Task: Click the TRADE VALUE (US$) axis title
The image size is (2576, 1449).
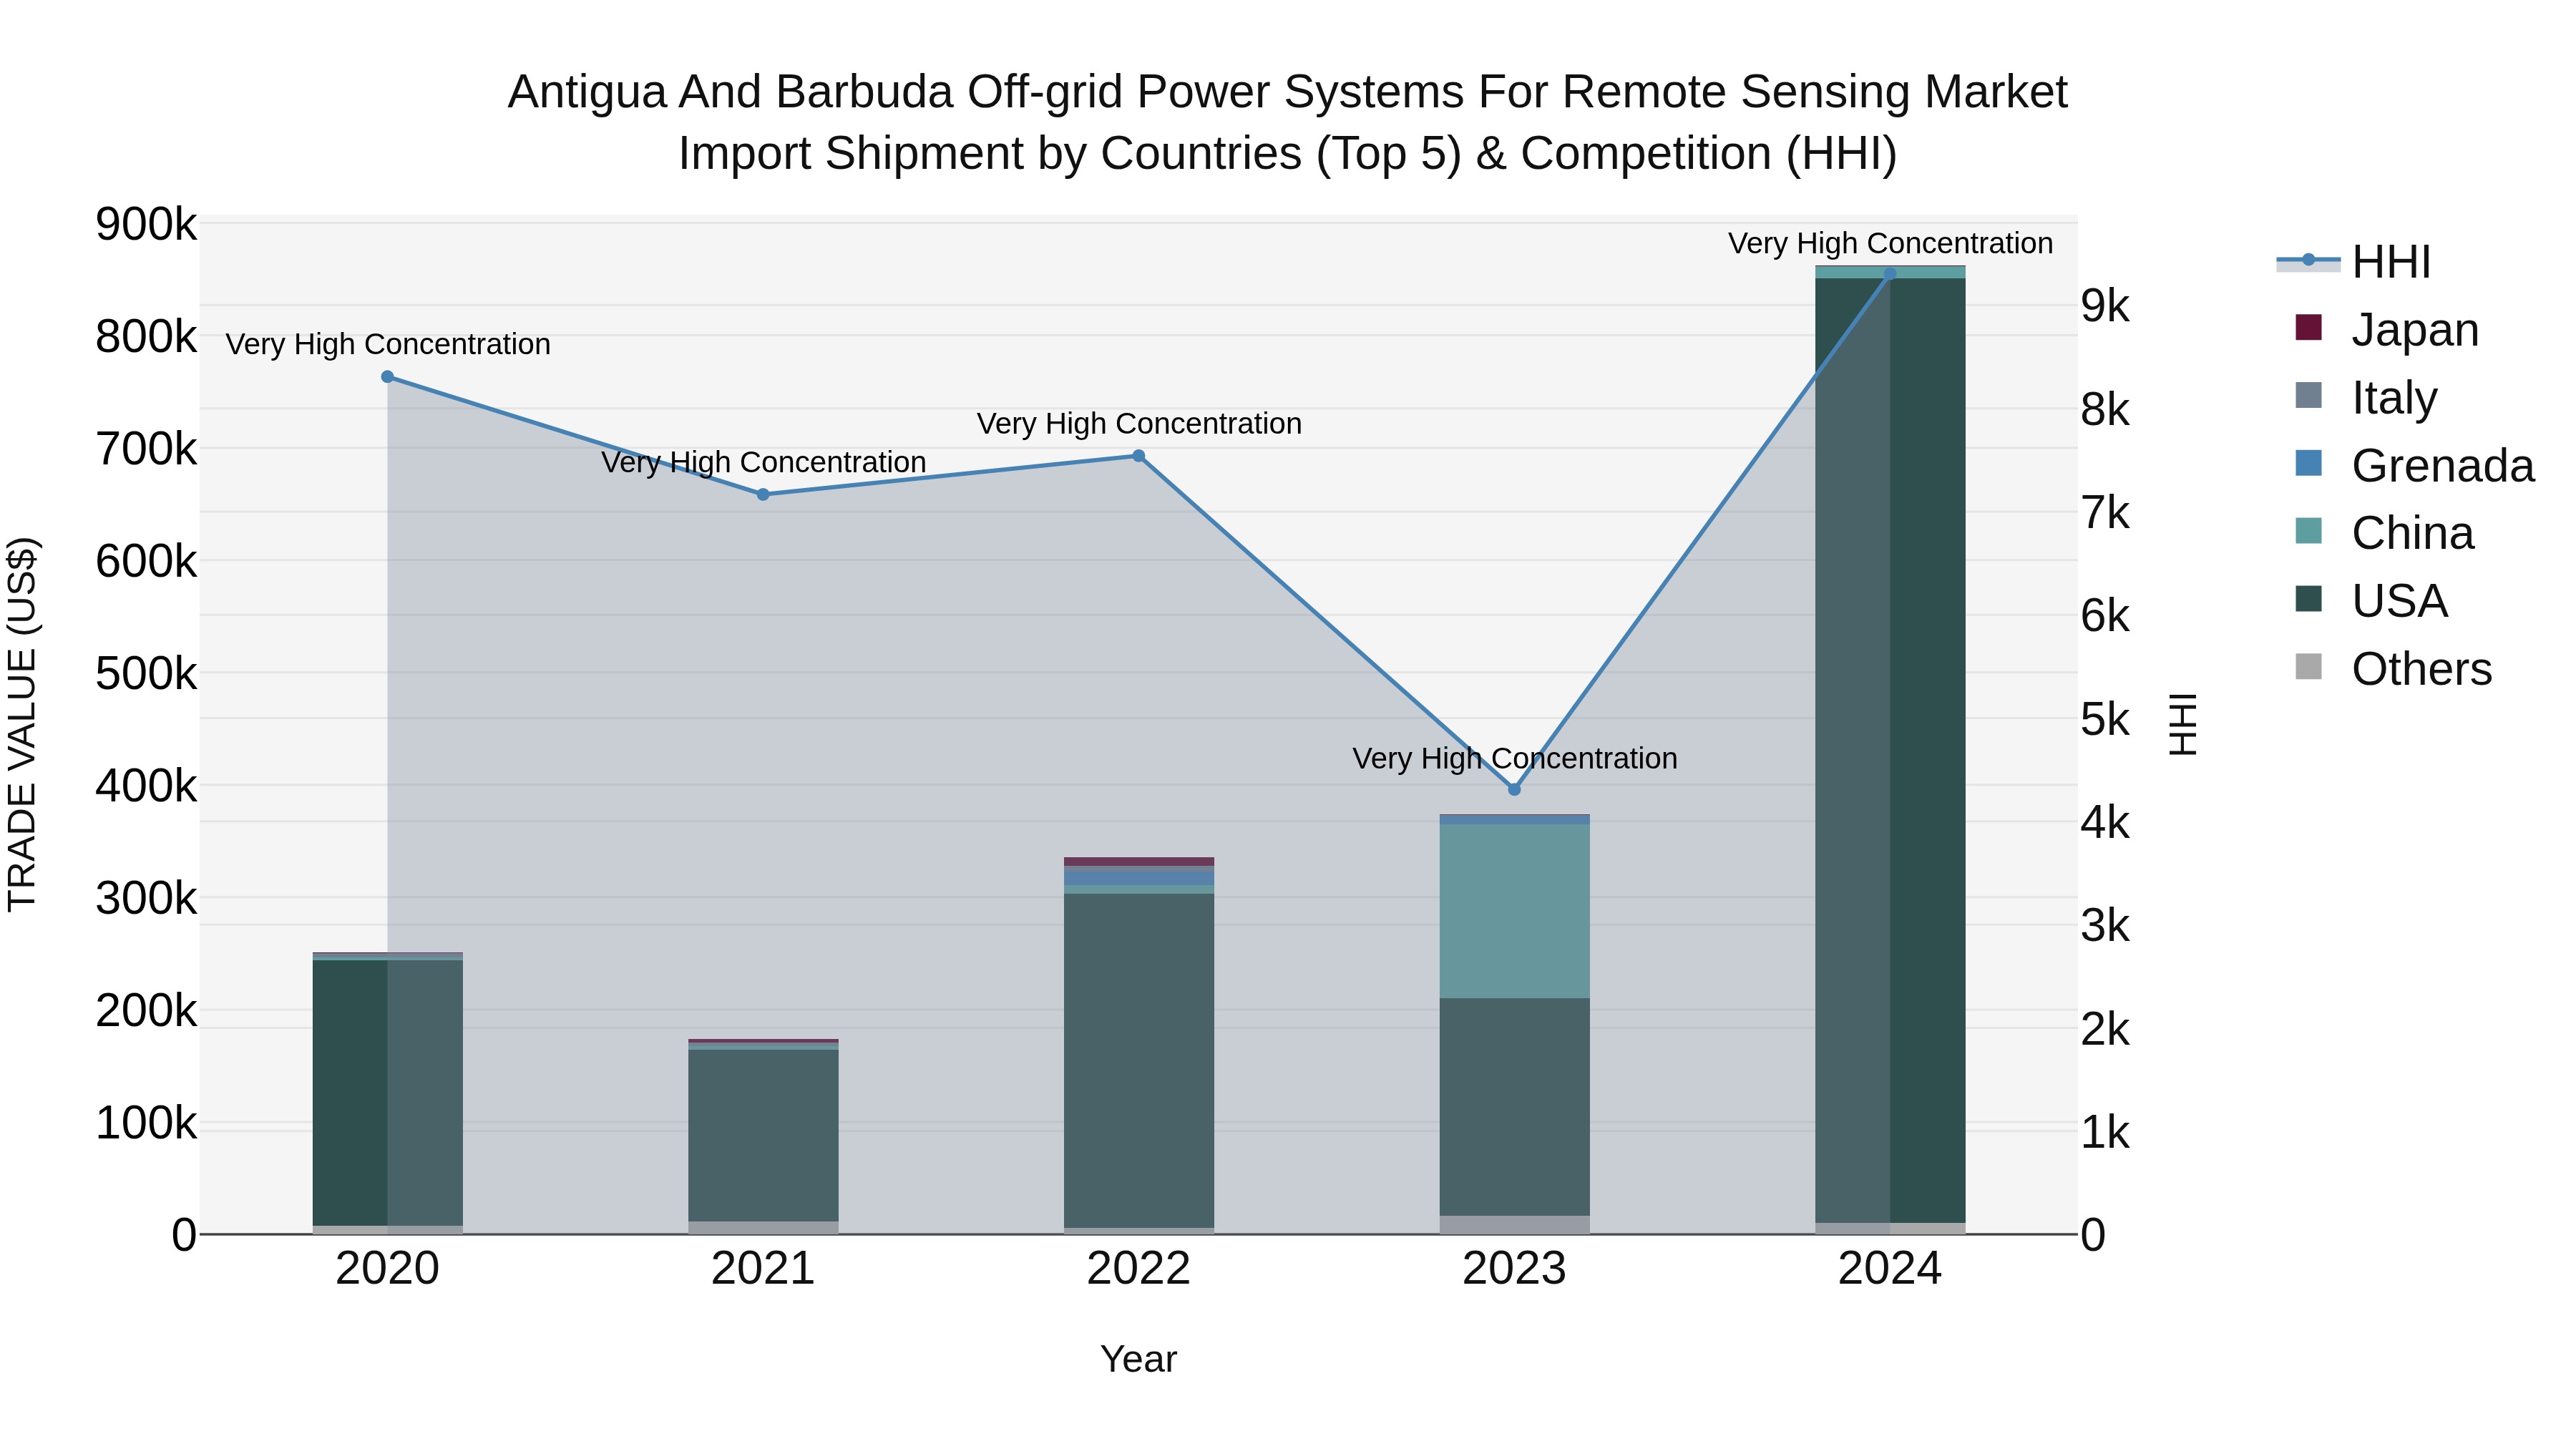Action: click(22, 724)
